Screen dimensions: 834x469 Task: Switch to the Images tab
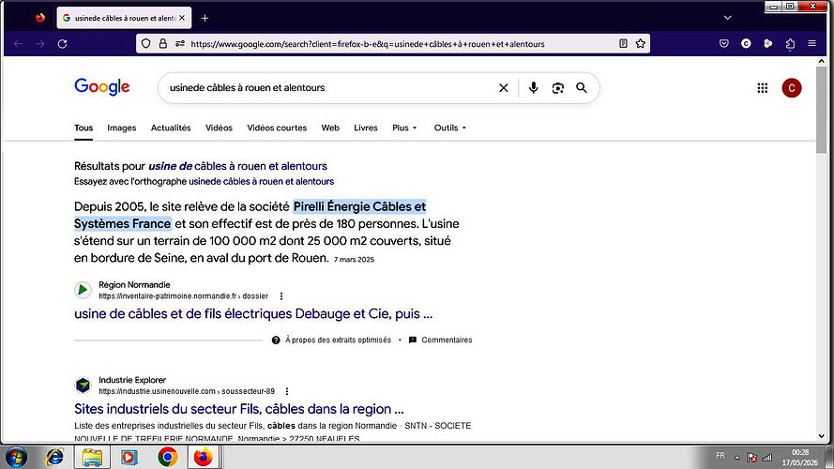point(122,128)
